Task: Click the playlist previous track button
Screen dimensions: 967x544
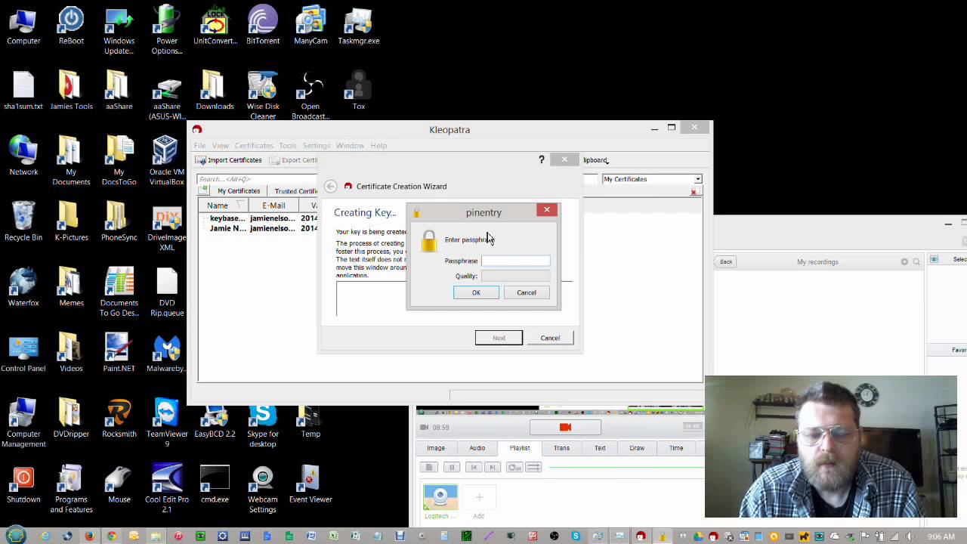Action: coord(474,468)
